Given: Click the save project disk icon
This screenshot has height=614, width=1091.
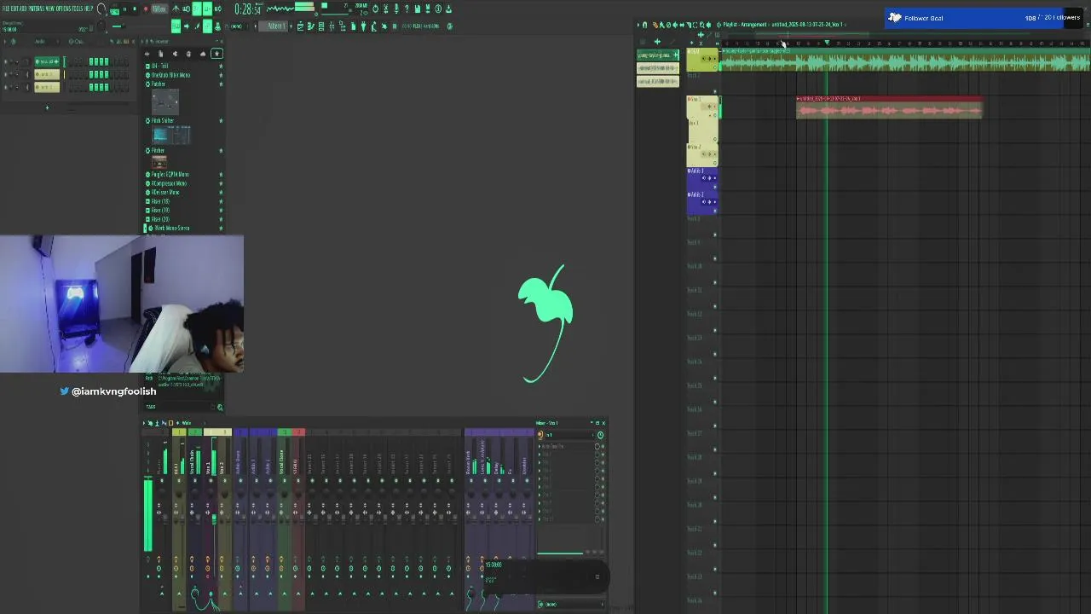Looking at the screenshot, I should [x=417, y=9].
